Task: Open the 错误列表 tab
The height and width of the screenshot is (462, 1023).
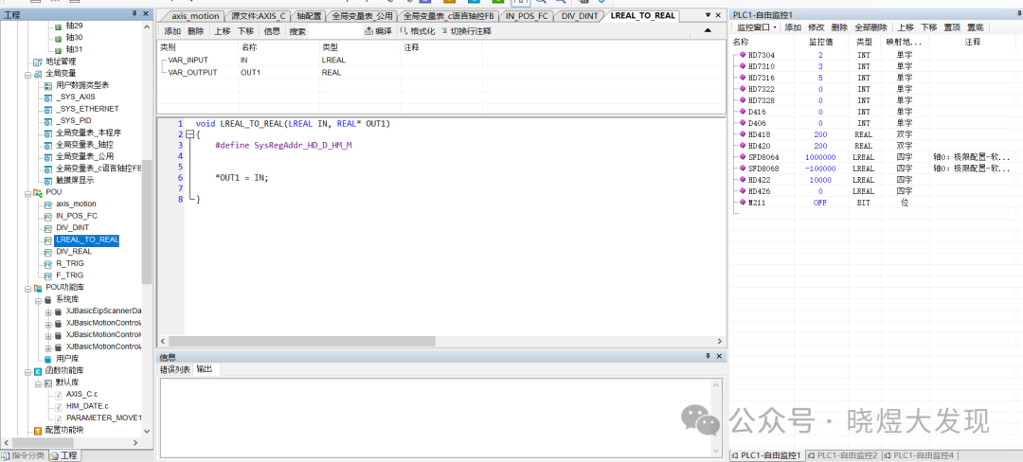Action: pos(175,369)
